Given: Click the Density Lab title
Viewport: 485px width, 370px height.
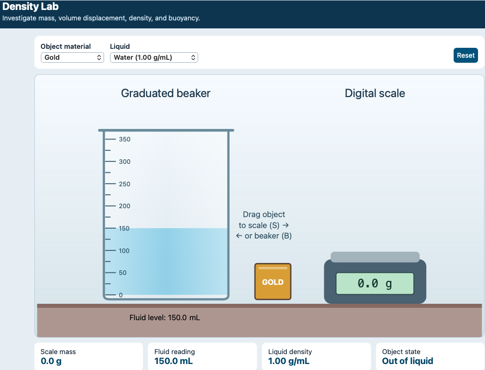Looking at the screenshot, I should [30, 6].
